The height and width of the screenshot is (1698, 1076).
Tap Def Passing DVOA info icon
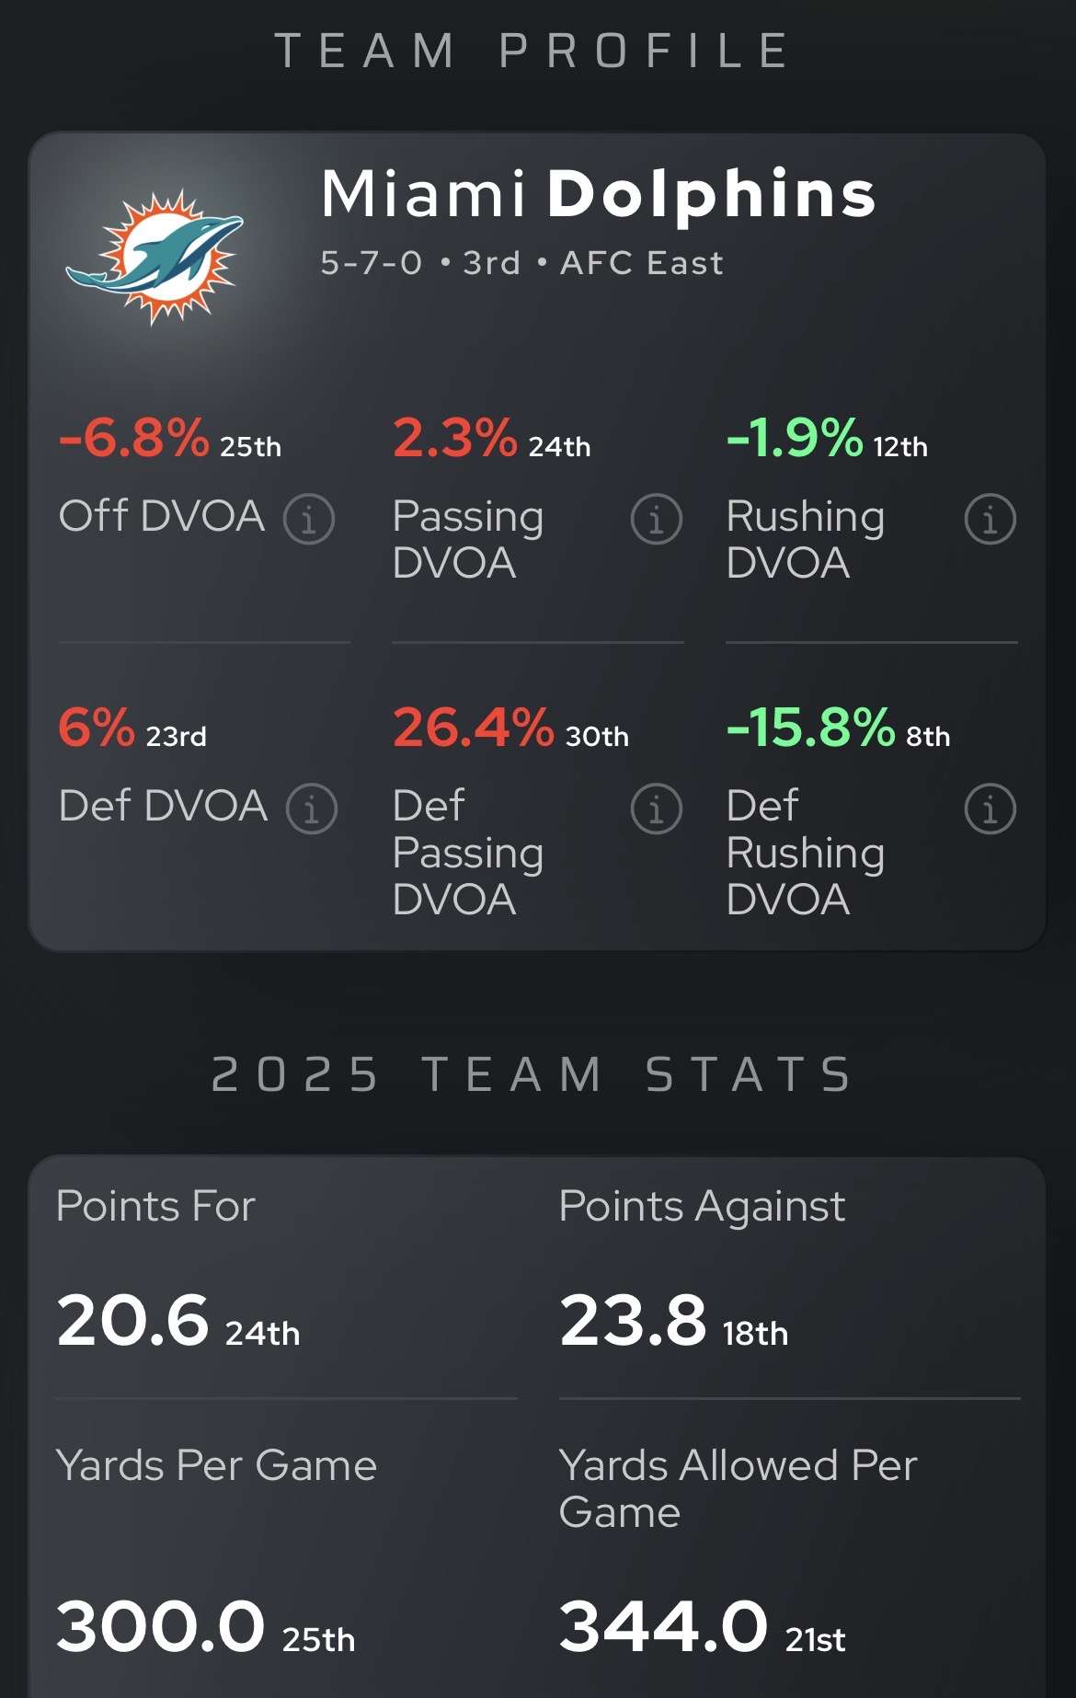pos(656,809)
